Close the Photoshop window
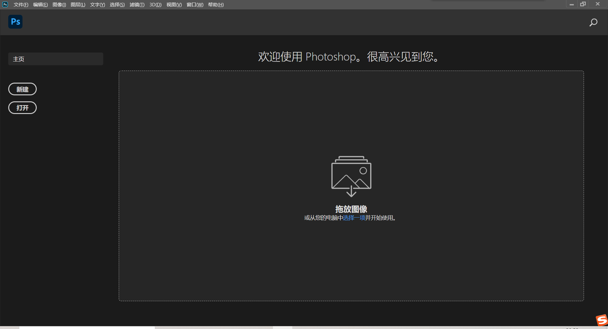The image size is (608, 329). [598, 4]
